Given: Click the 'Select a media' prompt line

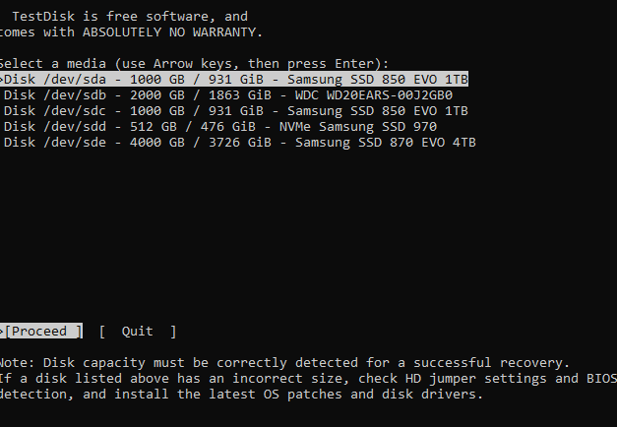Looking at the screenshot, I should (195, 63).
